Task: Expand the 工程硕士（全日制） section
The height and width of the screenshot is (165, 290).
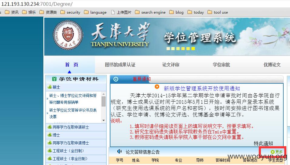Action: coord(76,151)
